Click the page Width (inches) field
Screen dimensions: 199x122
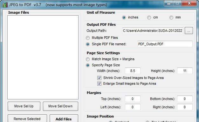coord(133,71)
